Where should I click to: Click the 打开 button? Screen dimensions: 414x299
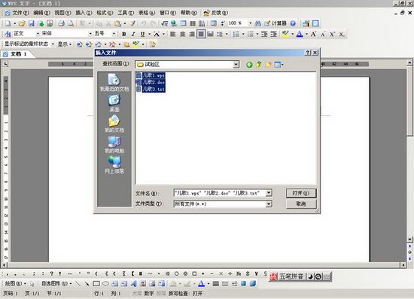(301, 193)
